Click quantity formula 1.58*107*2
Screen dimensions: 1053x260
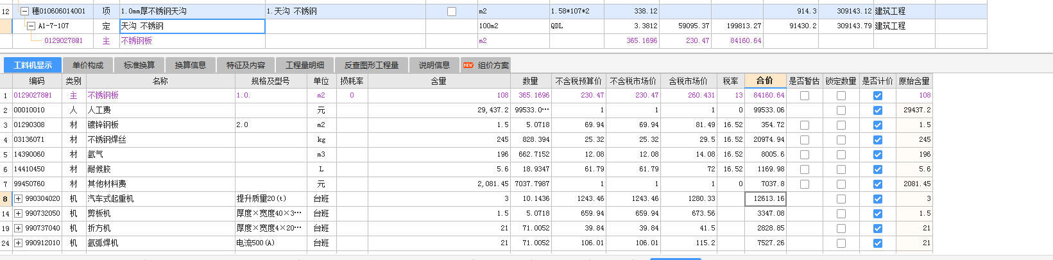point(570,12)
